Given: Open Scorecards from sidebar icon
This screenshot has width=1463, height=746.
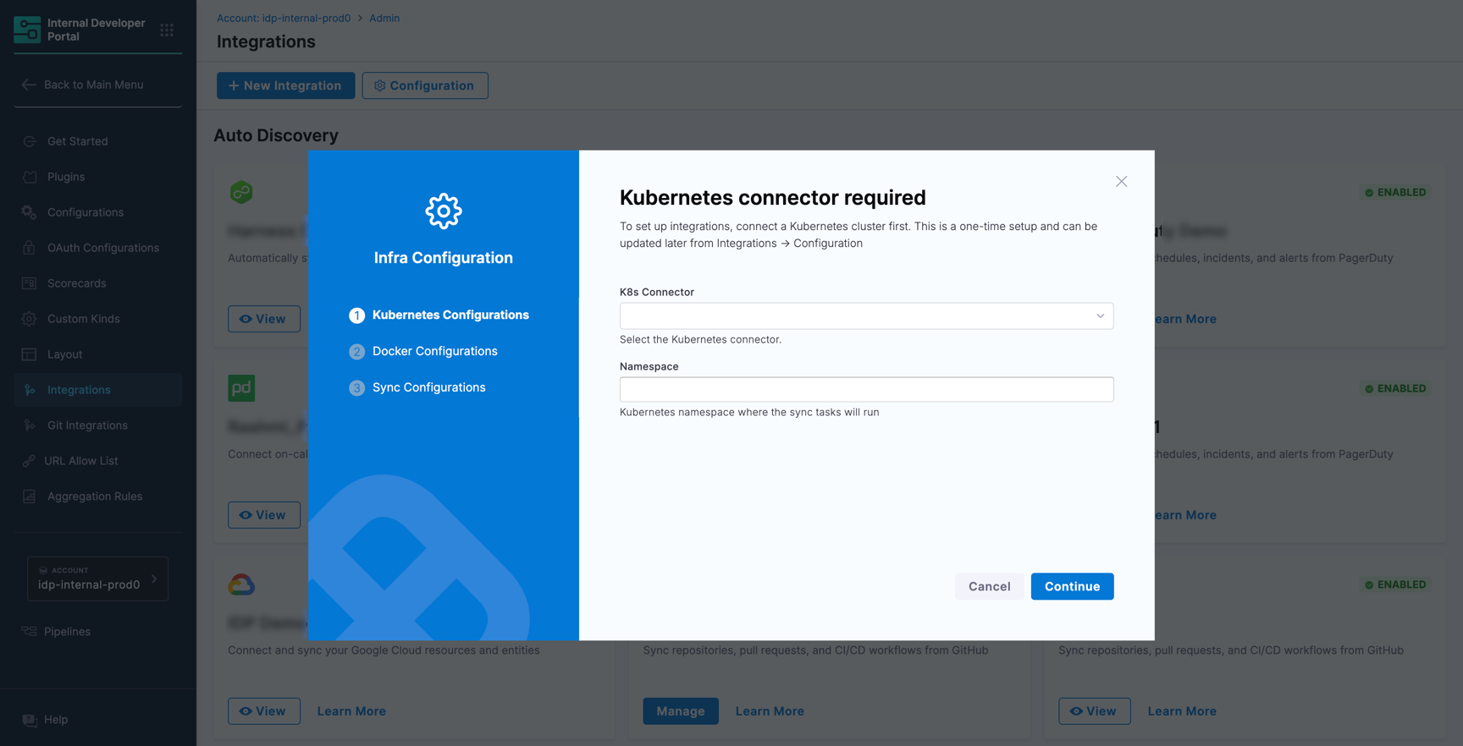Looking at the screenshot, I should [x=30, y=283].
